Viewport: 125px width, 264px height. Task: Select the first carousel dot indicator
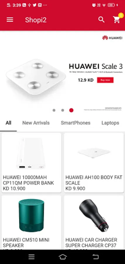[54, 110]
